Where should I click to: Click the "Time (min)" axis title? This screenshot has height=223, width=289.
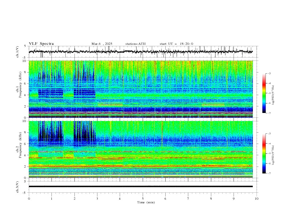(x=146, y=202)
